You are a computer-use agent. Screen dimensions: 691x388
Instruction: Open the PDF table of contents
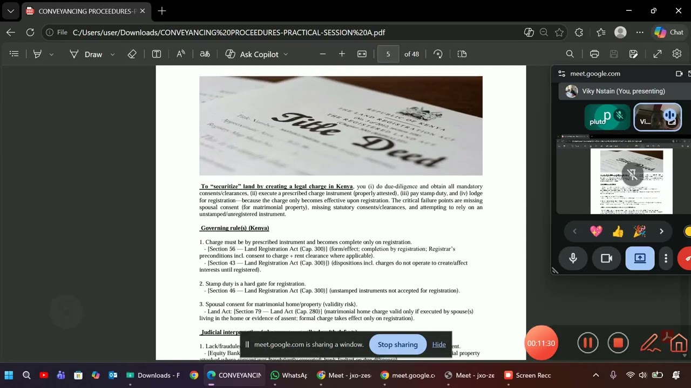pyautogui.click(x=15, y=54)
